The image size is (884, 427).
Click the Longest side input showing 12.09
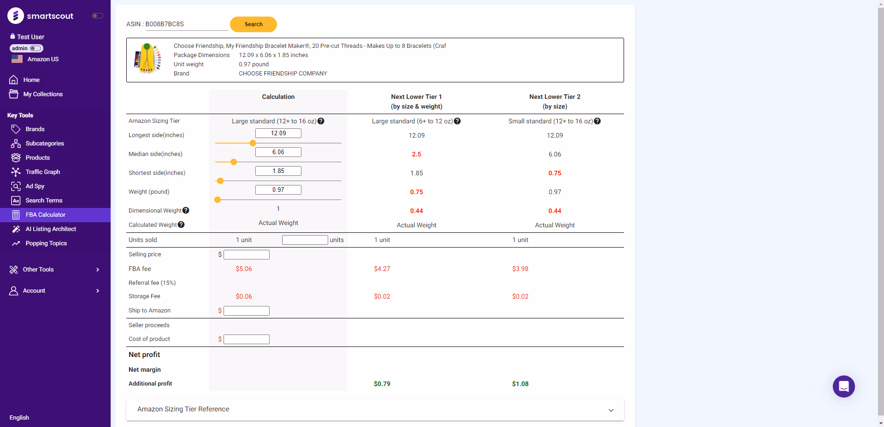pos(278,133)
